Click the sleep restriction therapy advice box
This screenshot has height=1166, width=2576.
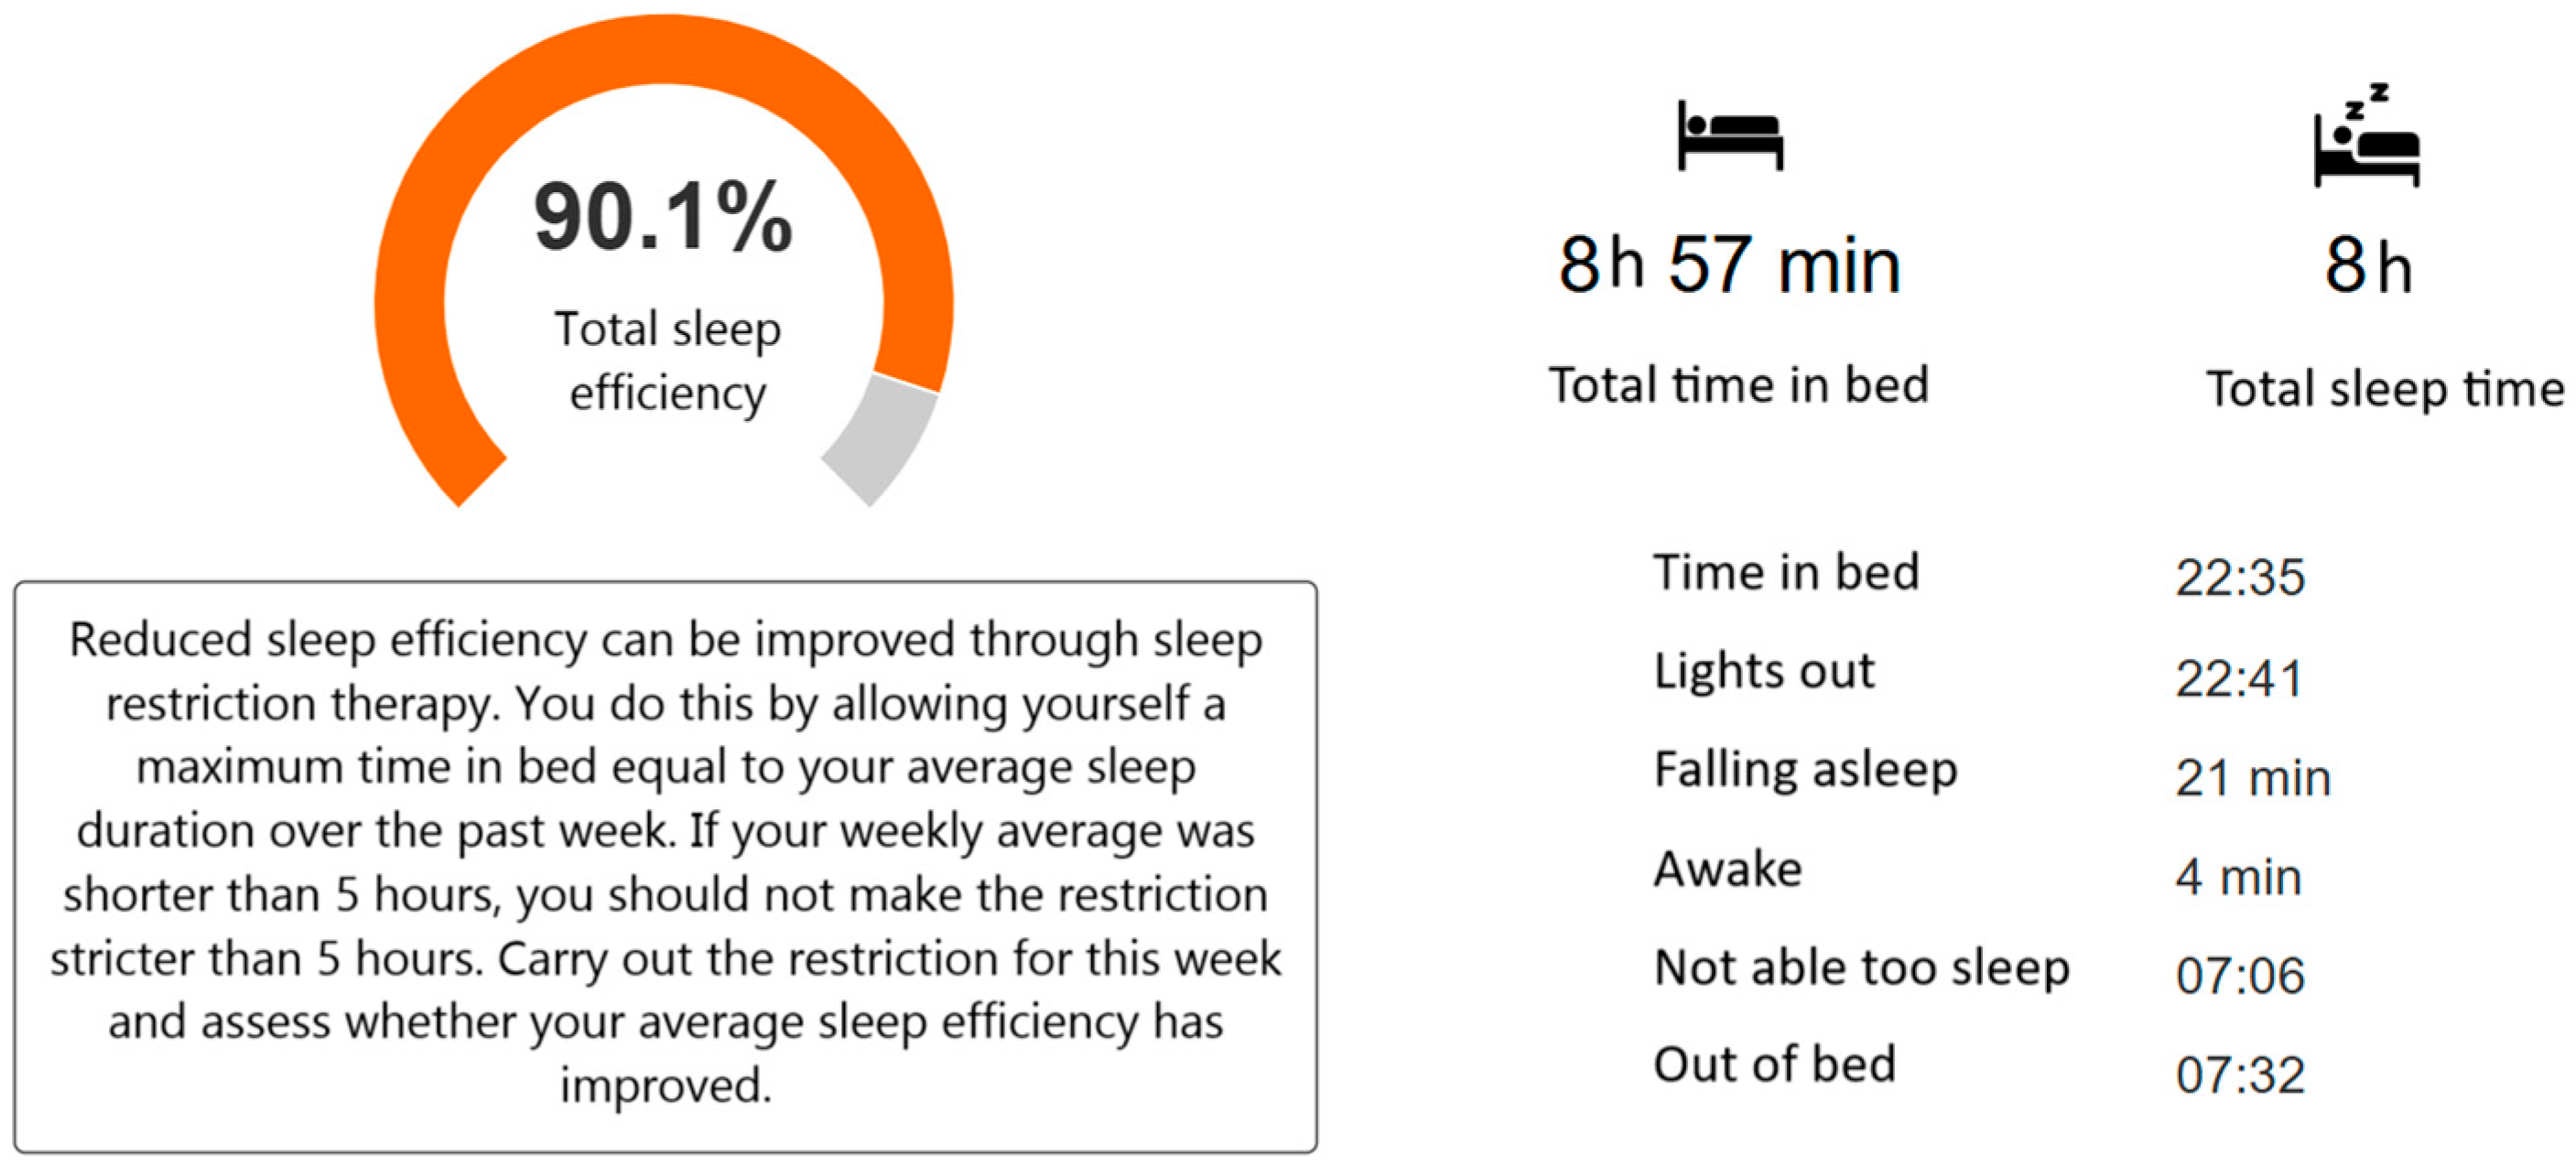pos(665,866)
